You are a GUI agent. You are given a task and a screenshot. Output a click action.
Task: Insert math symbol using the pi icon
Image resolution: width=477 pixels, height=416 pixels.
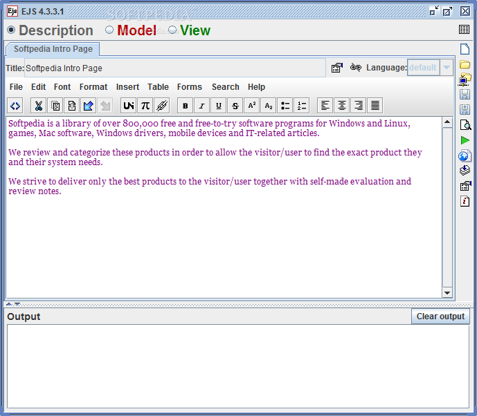pyautogui.click(x=145, y=106)
